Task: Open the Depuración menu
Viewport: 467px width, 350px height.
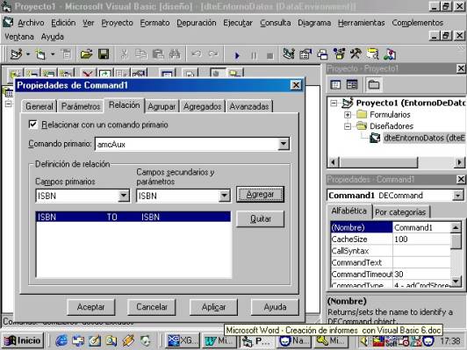Action: 197,23
